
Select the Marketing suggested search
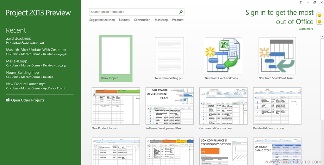[161, 20]
